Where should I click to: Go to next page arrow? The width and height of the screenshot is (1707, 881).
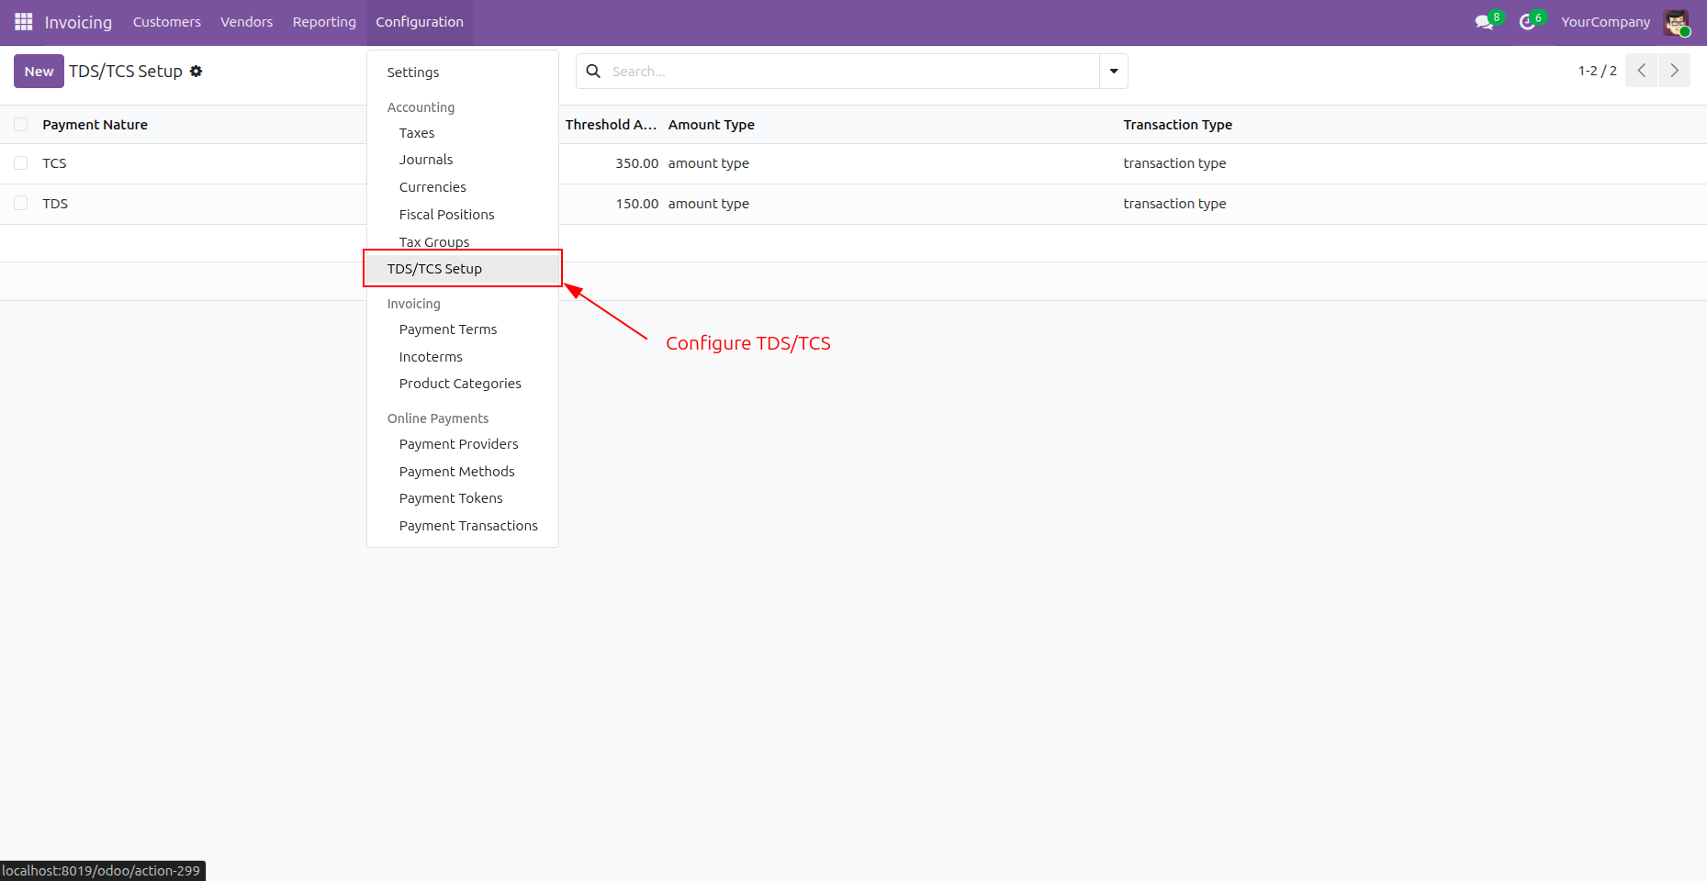click(1674, 71)
